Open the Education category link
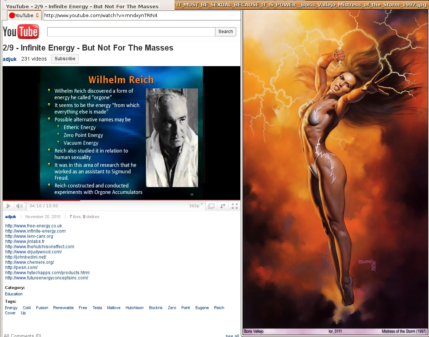Viewport: 429px width, 337px height. (14, 294)
